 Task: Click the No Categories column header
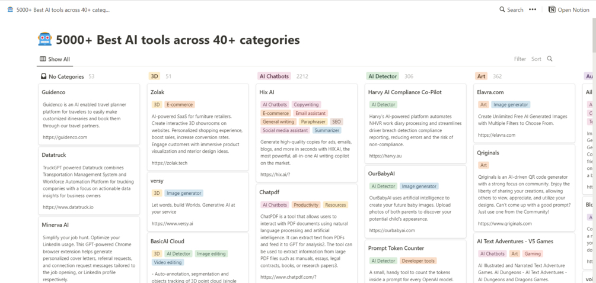point(66,76)
